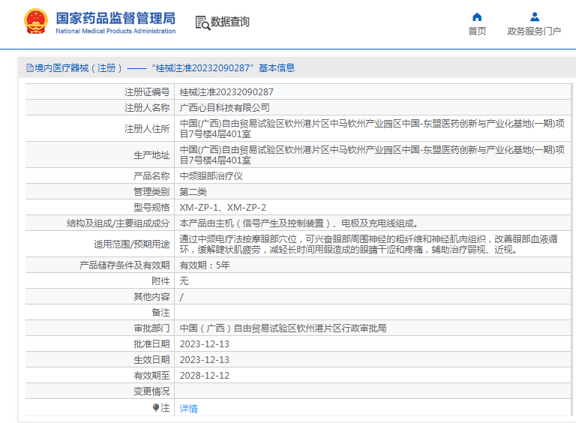Image resolution: width=576 pixels, height=423 pixels.
Task: Click the 备注 label cell
Action: (160, 313)
